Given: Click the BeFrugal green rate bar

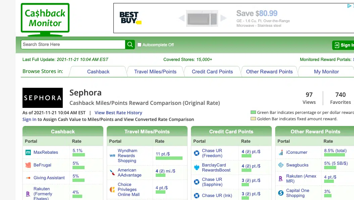Looking at the screenshot, I should pos(79,168).
